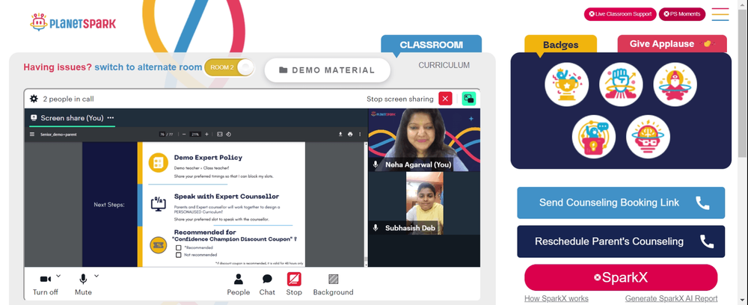748x305 pixels.
Task: Open Background effects
Action: tap(333, 285)
